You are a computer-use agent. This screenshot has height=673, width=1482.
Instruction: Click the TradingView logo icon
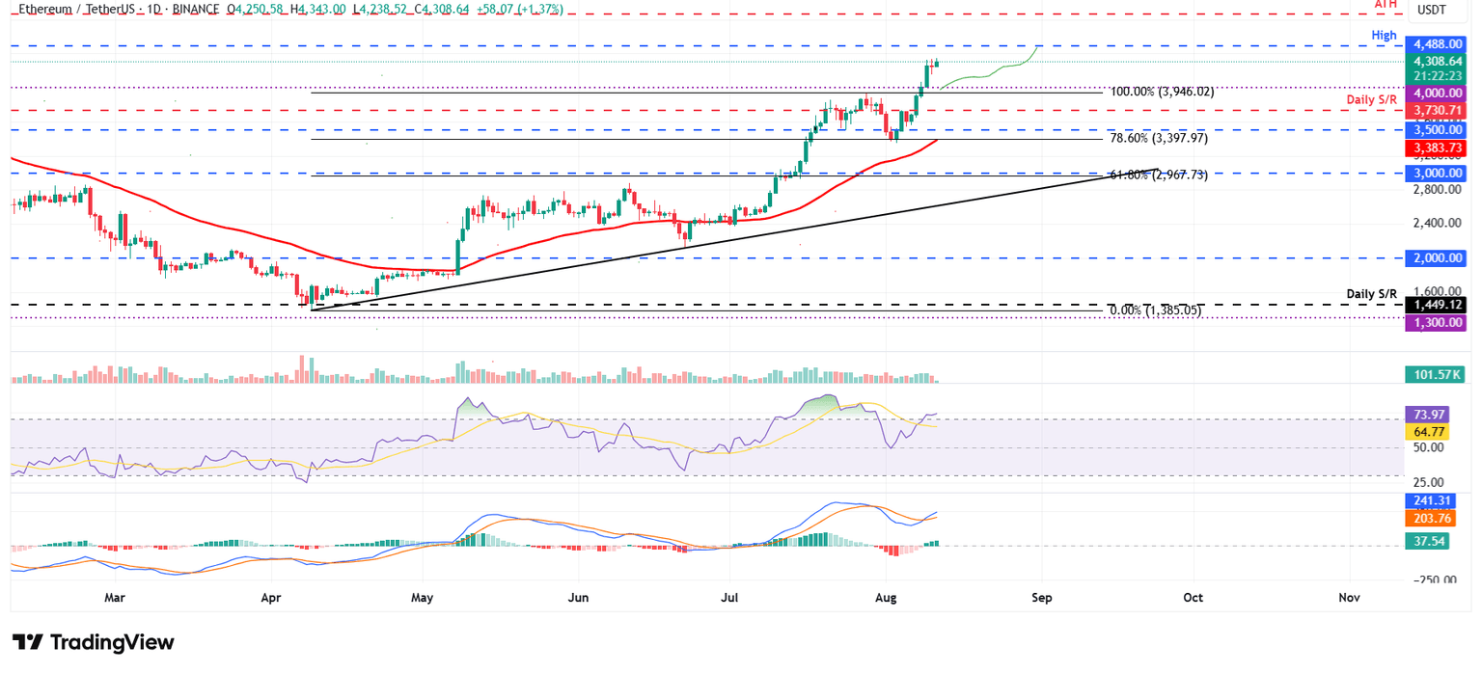tap(27, 643)
